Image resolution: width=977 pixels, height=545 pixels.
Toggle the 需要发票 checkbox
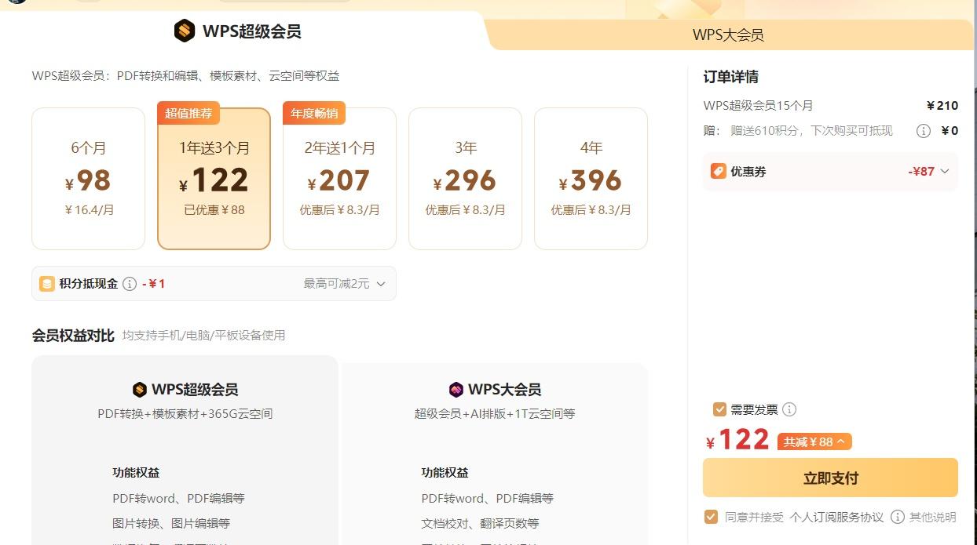tap(719, 409)
